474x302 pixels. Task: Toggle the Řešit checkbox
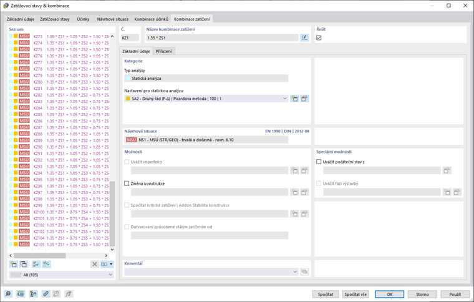[x=319, y=38]
